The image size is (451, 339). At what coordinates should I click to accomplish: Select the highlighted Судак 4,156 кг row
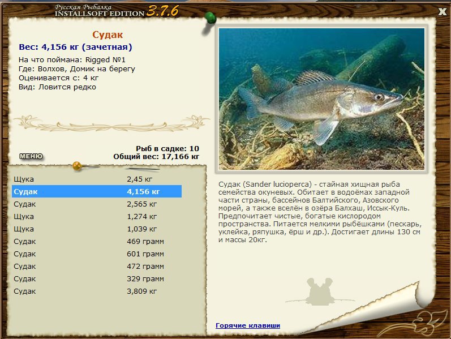pos(97,191)
